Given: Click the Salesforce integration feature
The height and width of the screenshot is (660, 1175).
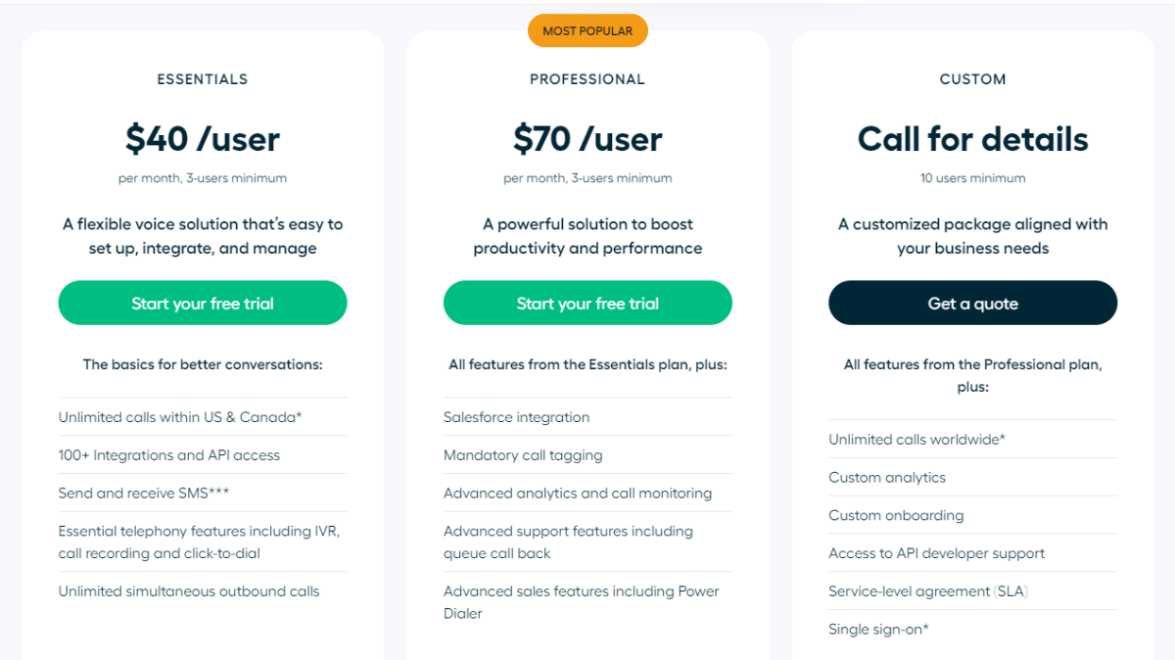Looking at the screenshot, I should [x=516, y=417].
